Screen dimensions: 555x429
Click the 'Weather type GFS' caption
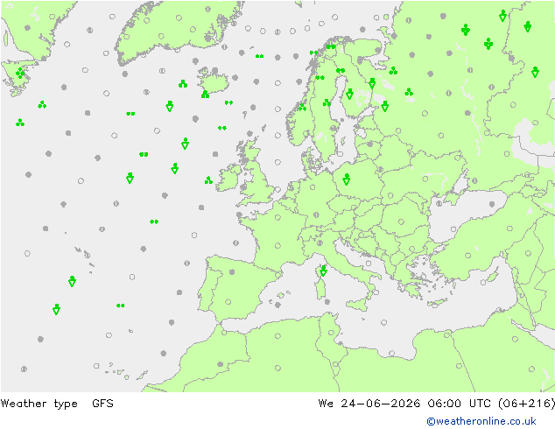pyautogui.click(x=57, y=403)
